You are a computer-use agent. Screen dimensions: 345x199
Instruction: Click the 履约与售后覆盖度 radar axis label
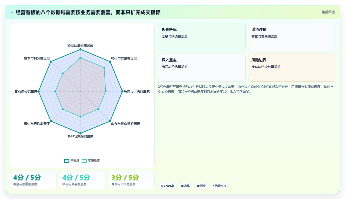pos(37,124)
